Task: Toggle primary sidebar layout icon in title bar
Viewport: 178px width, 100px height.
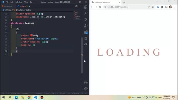Action: point(61,2)
